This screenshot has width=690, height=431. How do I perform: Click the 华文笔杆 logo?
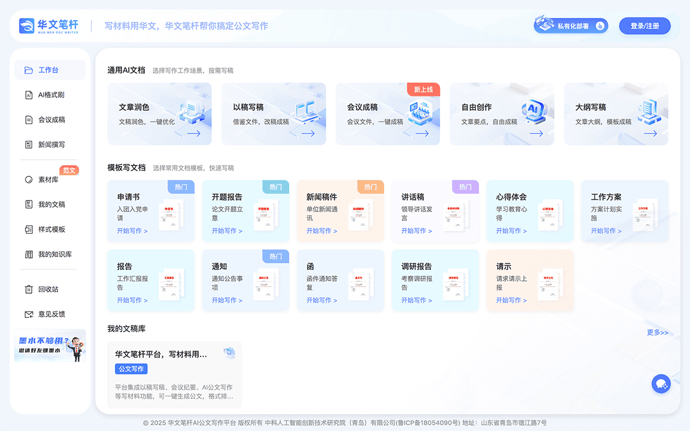(x=47, y=25)
